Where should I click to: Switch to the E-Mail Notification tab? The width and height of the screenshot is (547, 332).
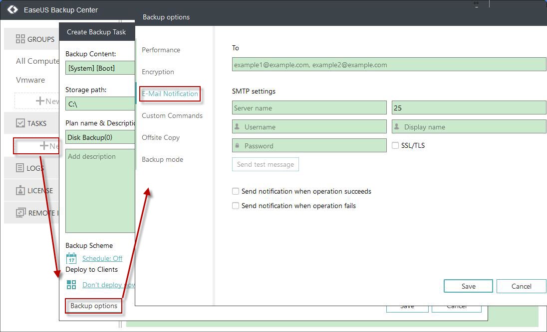(170, 93)
